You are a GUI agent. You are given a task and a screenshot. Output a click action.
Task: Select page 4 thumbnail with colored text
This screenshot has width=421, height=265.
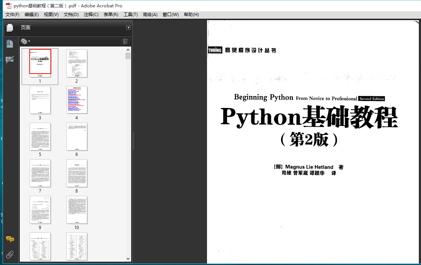77,100
